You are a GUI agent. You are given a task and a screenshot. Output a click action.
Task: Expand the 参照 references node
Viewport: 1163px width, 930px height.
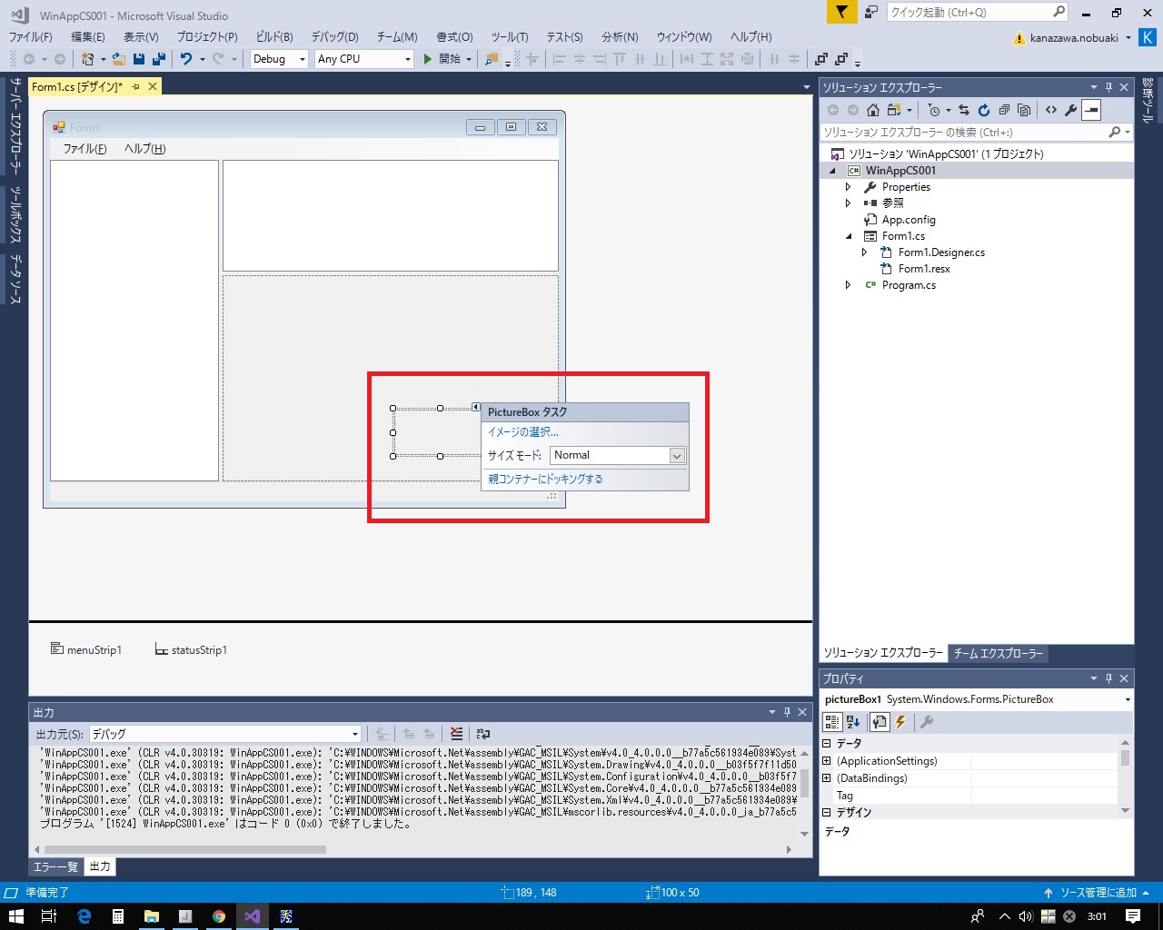coord(849,203)
